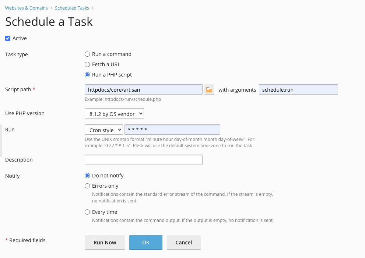Cancel the task scheduling
Screen dimensions: 365x258
pos(184,243)
